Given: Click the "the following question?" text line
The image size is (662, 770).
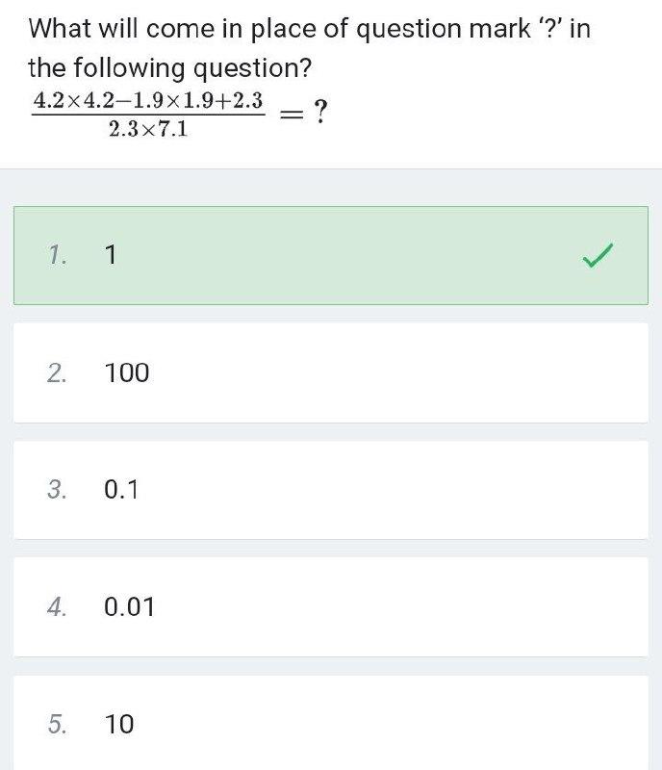Looking at the screenshot, I should [x=172, y=68].
